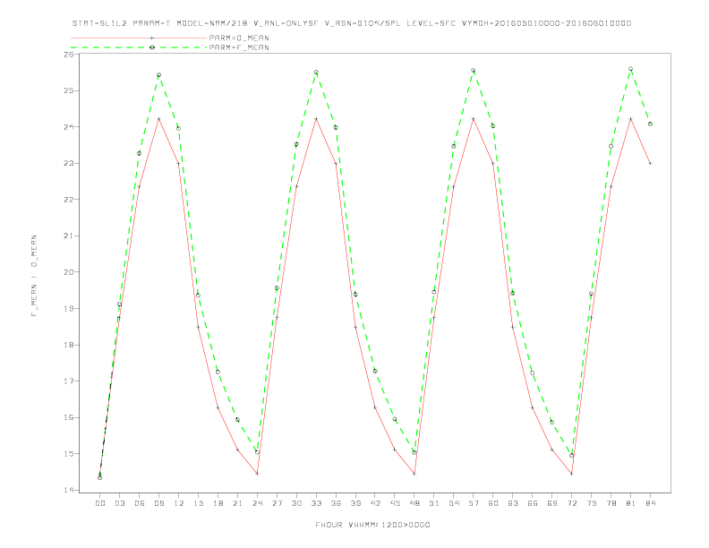
Task: Click the x-axis tick label 06
Action: [140, 503]
